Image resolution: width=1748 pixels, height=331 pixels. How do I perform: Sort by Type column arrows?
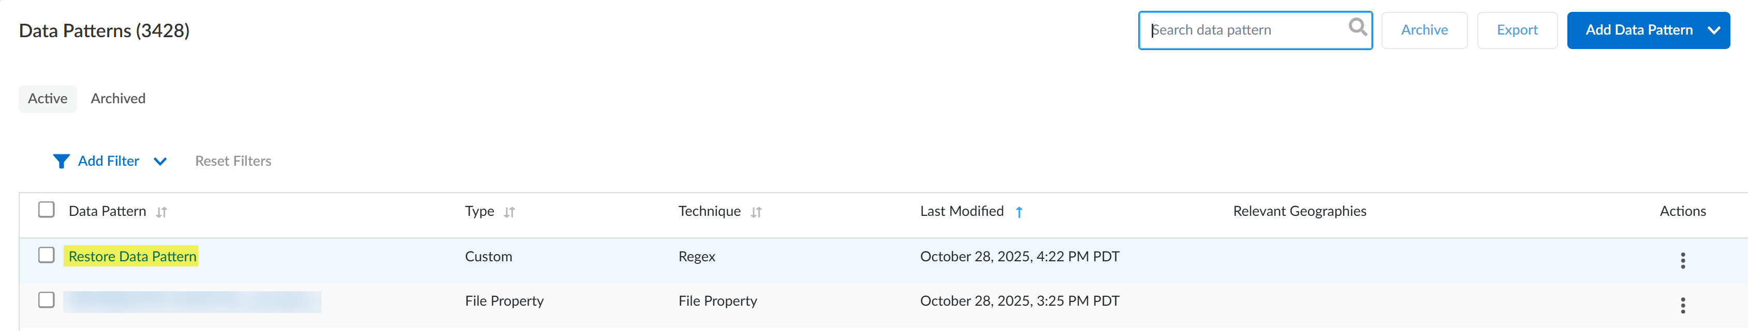click(x=510, y=213)
